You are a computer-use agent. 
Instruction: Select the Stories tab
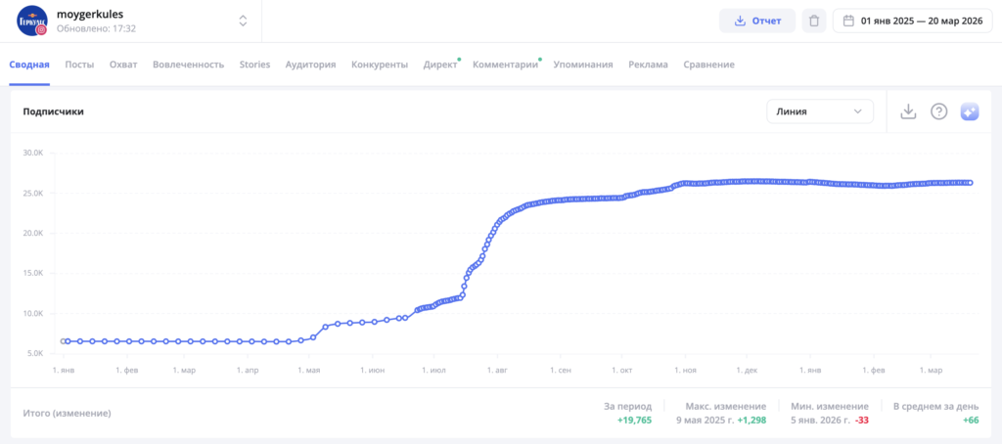point(254,65)
